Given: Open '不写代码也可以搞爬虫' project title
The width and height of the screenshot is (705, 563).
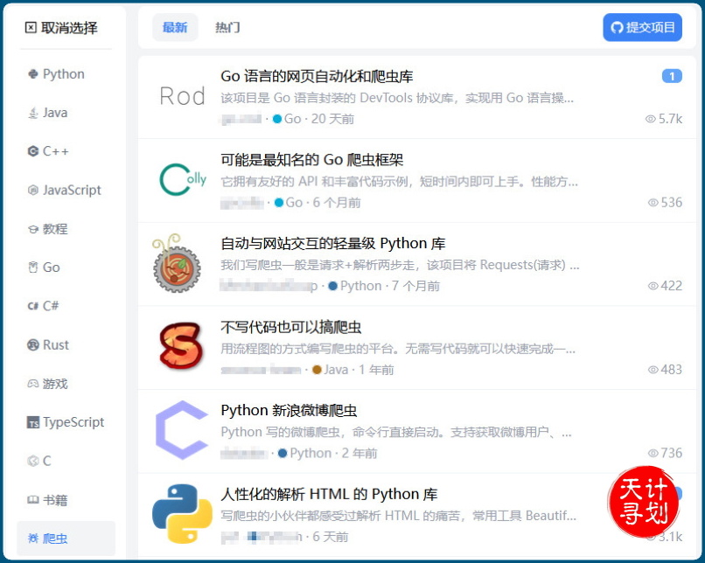Looking at the screenshot, I should click(x=291, y=327).
